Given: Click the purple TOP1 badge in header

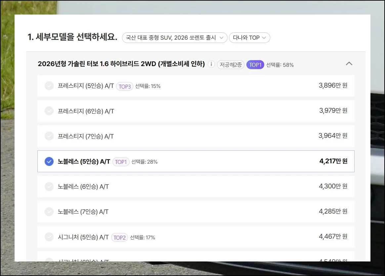Looking at the screenshot, I should pyautogui.click(x=255, y=64).
